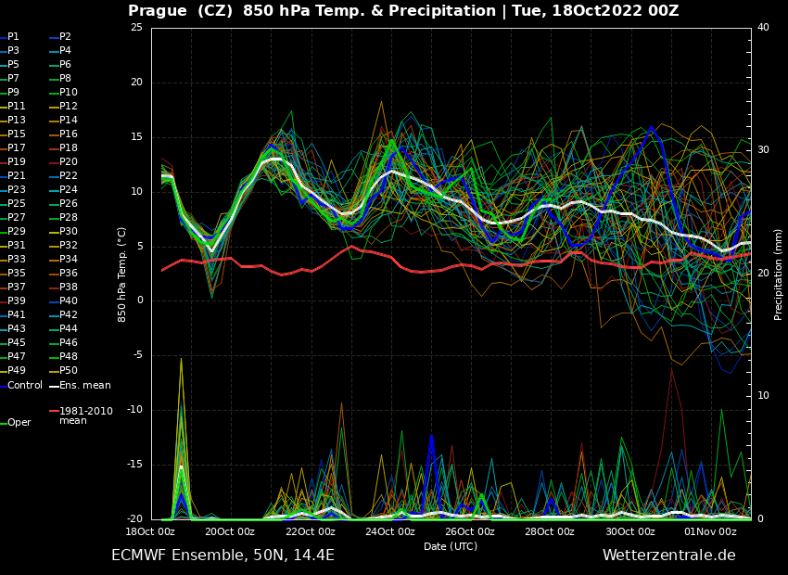The image size is (788, 575).
Task: Click the "20Oct 00z" date tick
Action: (x=230, y=531)
